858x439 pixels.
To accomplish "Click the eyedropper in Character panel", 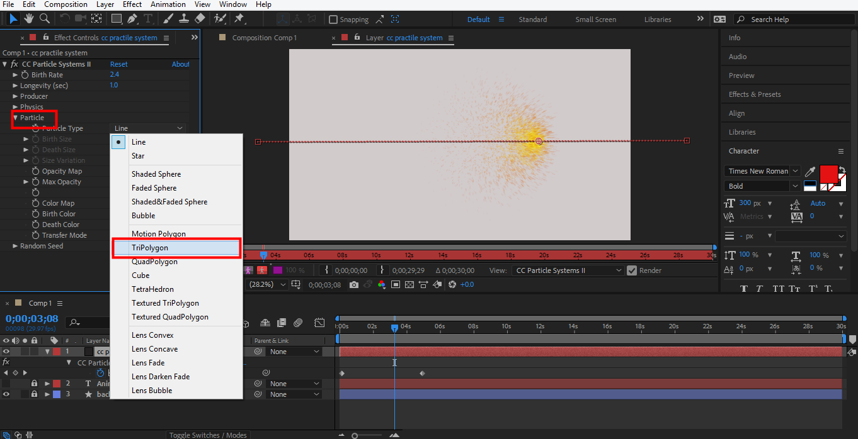I will point(811,171).
